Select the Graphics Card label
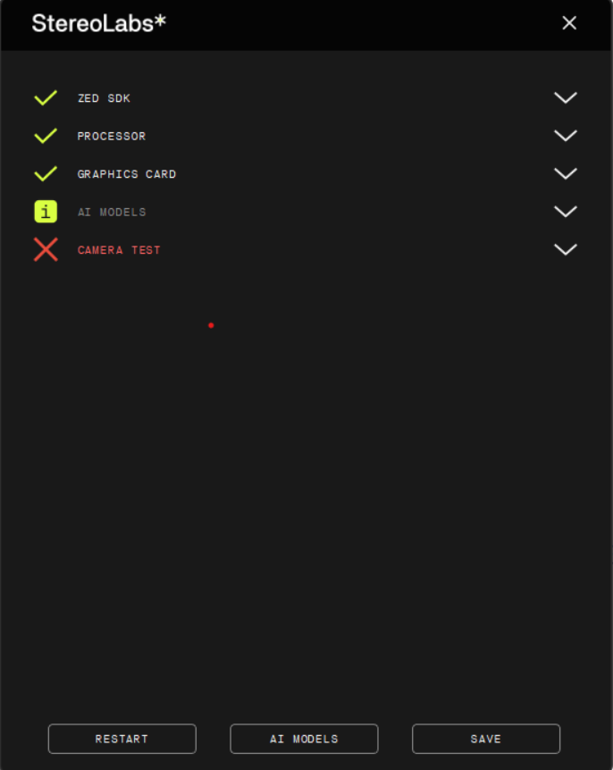Viewport: 613px width, 770px height. point(127,174)
